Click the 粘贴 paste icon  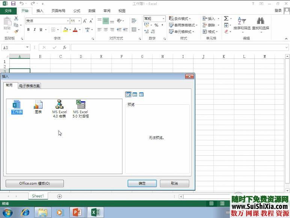click(7, 23)
